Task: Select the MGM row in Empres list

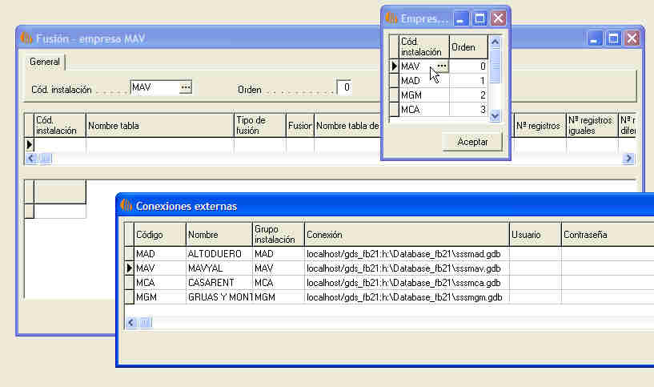Action: pyautogui.click(x=423, y=95)
